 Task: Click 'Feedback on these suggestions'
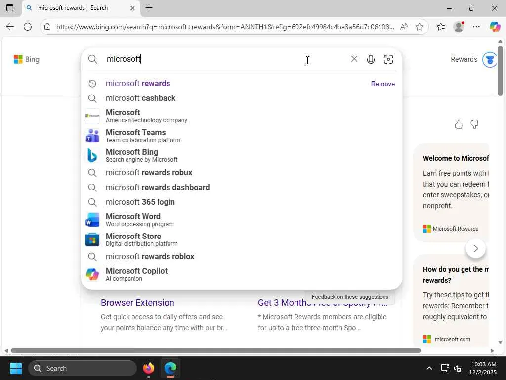click(x=350, y=297)
